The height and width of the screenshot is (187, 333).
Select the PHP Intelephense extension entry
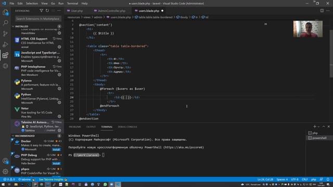pos(37,71)
